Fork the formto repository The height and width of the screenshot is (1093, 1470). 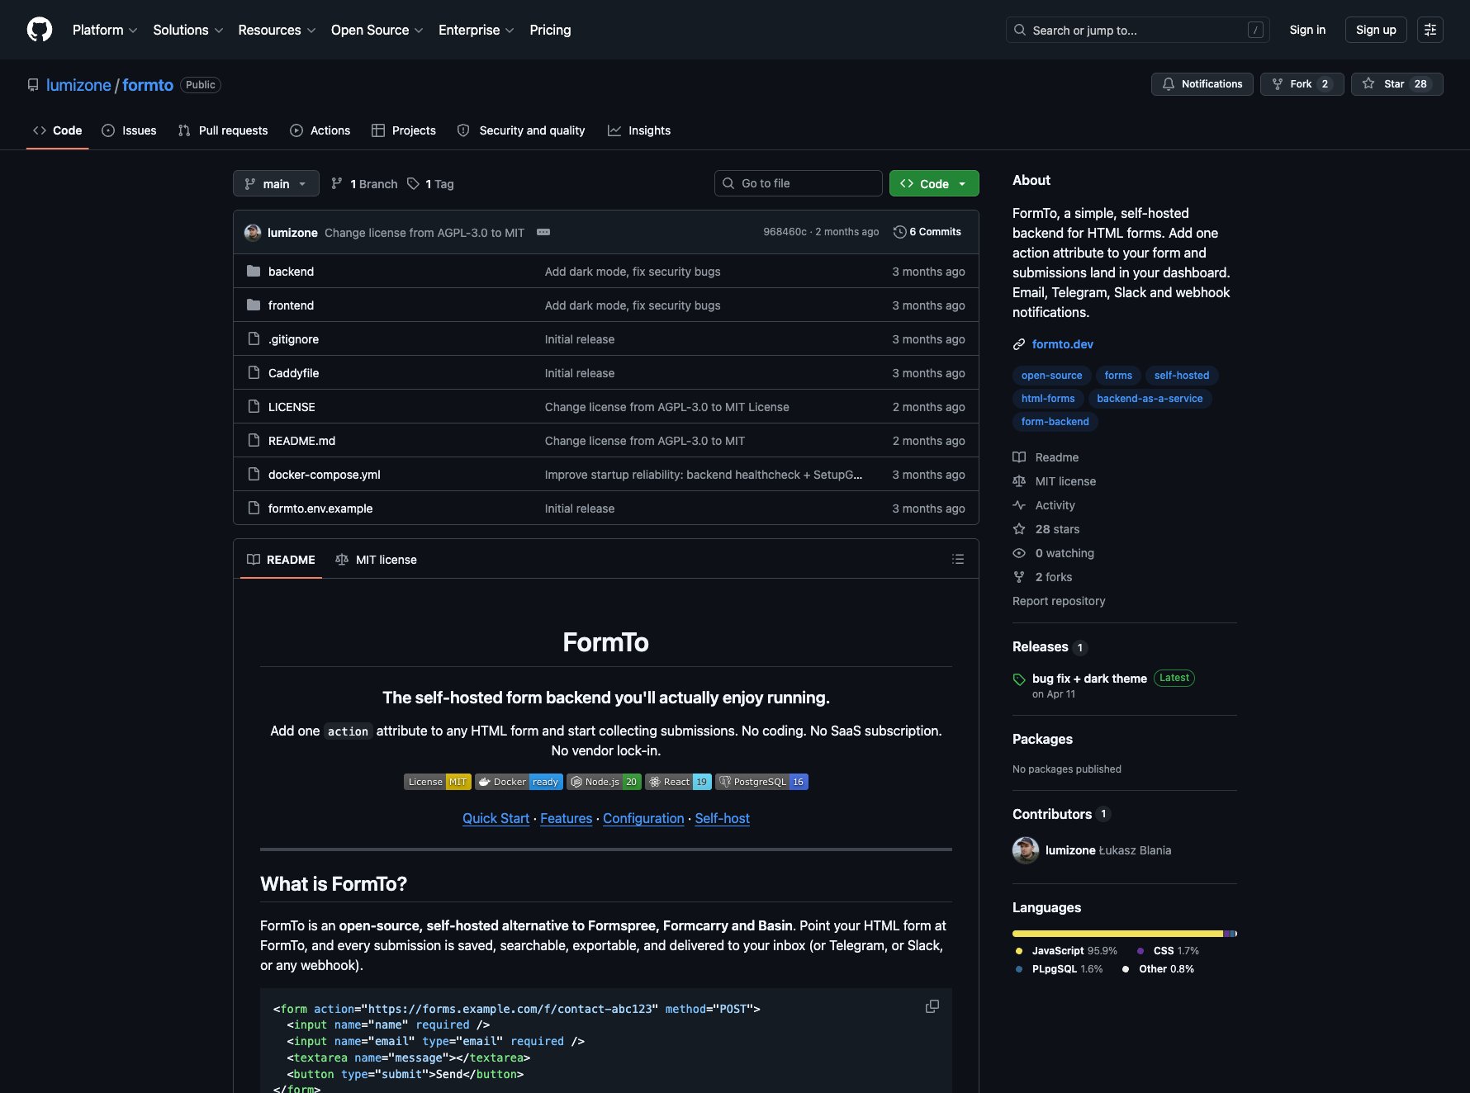pyautogui.click(x=1302, y=84)
